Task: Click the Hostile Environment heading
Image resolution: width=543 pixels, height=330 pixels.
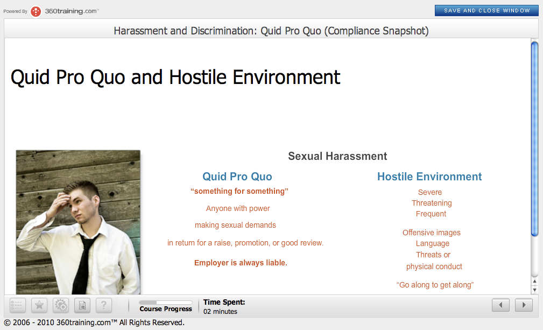Action: (429, 177)
